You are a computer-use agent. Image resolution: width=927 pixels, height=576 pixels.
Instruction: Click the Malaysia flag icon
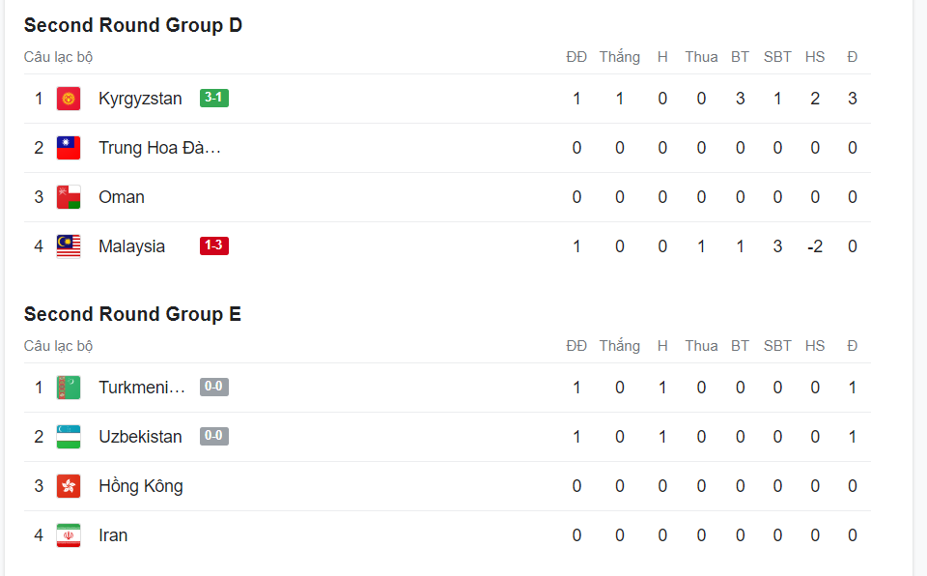tap(69, 246)
